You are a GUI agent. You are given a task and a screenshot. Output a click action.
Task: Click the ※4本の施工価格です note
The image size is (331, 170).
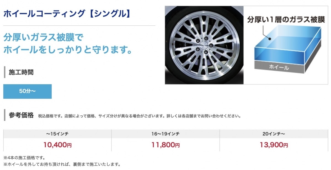tap(24, 158)
